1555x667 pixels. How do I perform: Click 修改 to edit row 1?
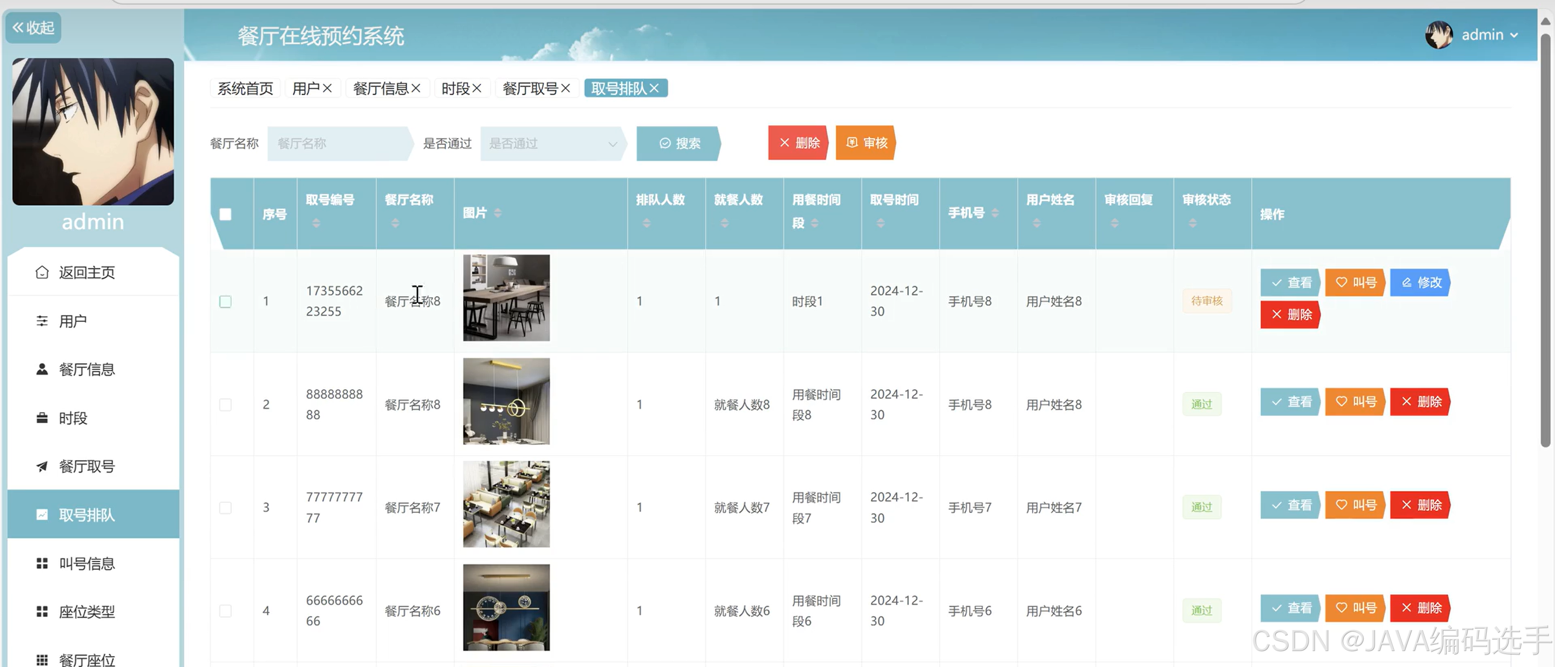point(1420,283)
